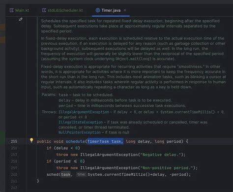Image resolution: width=233 pixels, height=192 pixels.
Task: Click the Kotlin file icon on Main.kt tab
Action: [12, 10]
